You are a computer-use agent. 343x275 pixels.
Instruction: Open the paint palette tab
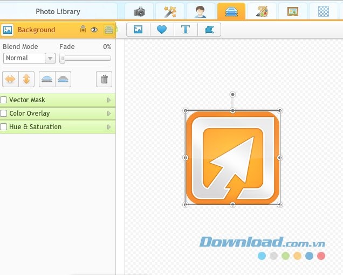[x=262, y=11]
